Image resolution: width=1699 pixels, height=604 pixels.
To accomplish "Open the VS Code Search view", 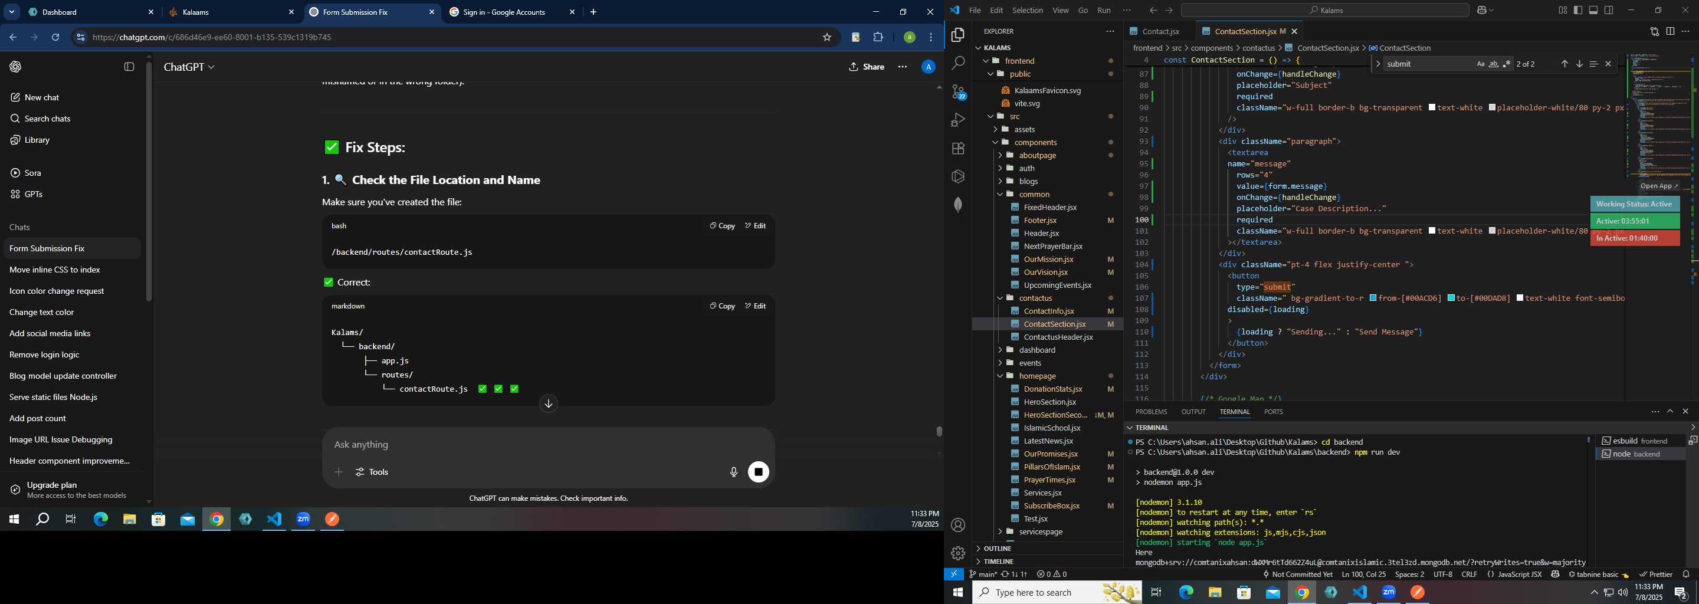I will (x=957, y=63).
